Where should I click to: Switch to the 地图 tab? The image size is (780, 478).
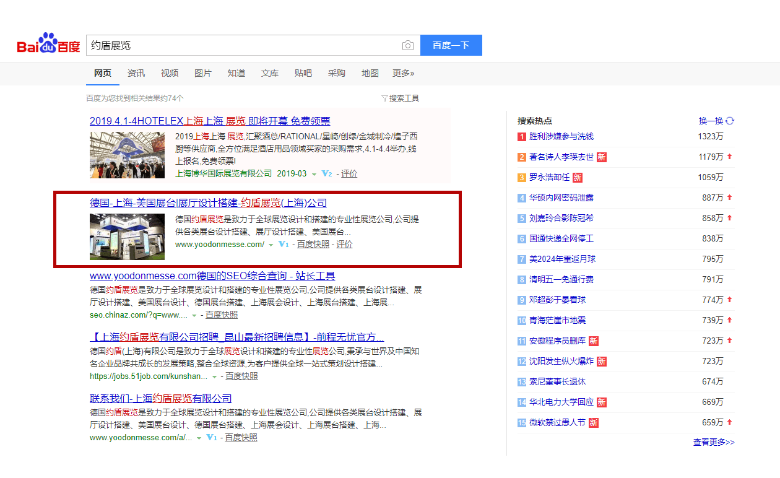pyautogui.click(x=370, y=73)
